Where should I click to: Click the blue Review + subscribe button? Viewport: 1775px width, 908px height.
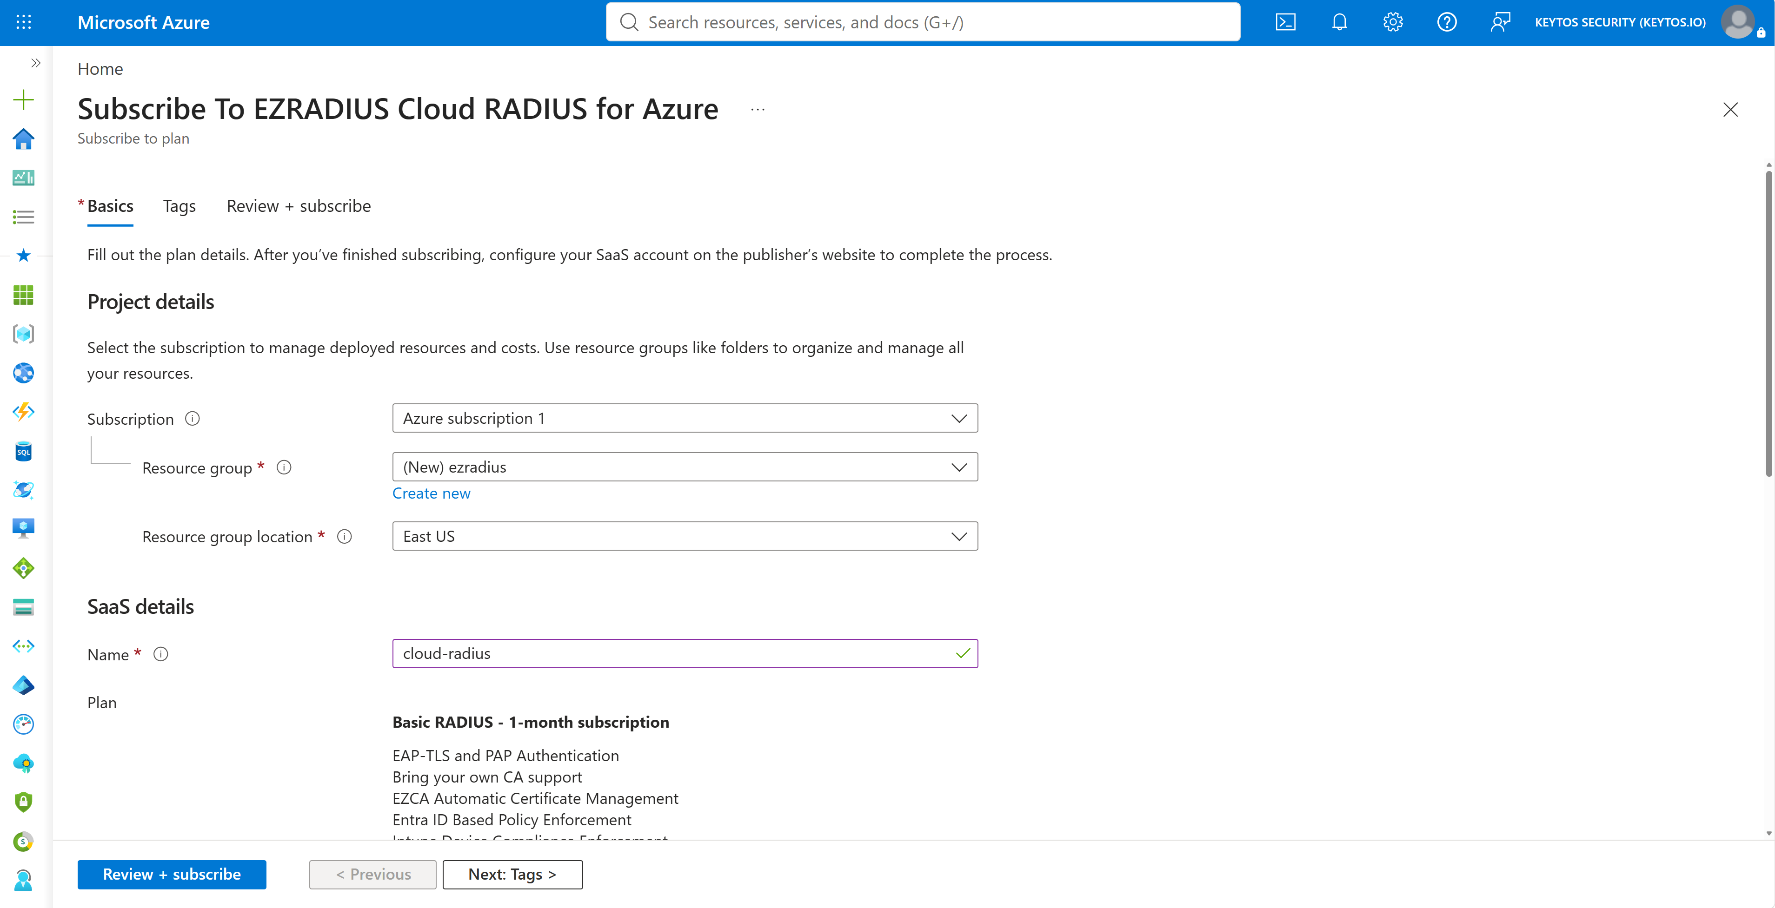click(172, 874)
